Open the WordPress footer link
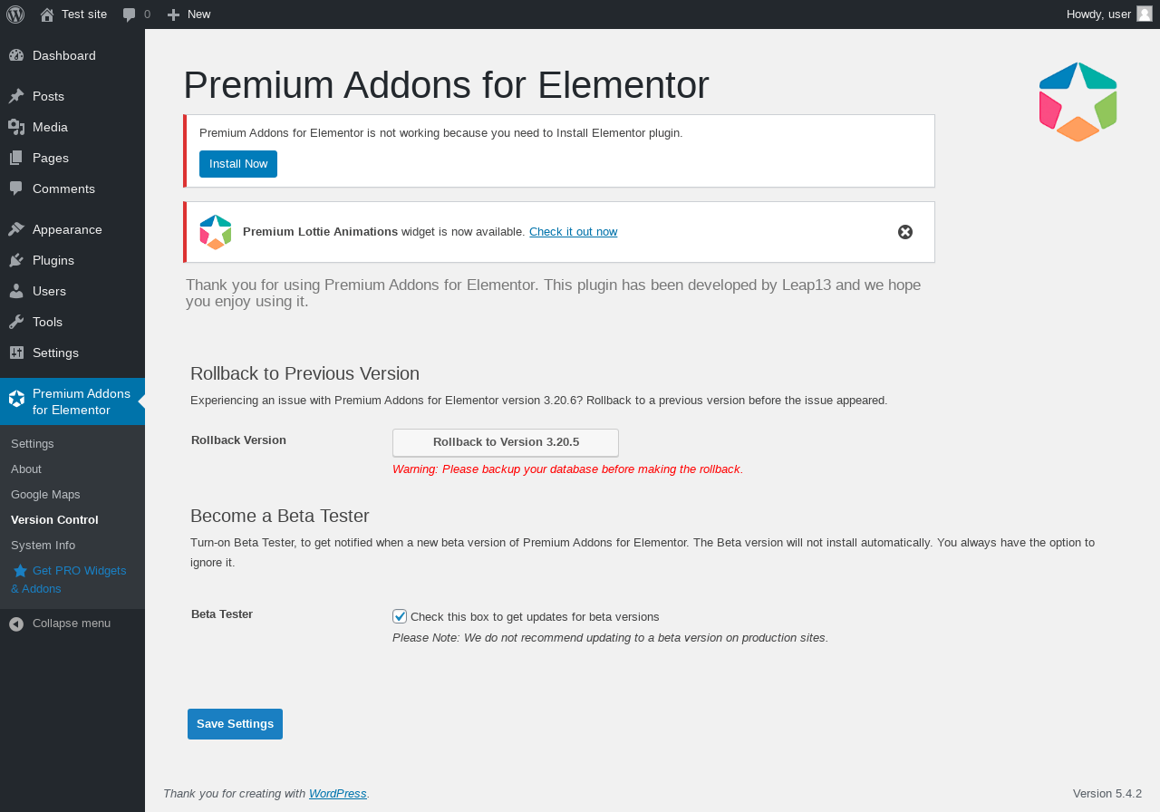Screen dimensions: 1160x812 tap(337, 794)
